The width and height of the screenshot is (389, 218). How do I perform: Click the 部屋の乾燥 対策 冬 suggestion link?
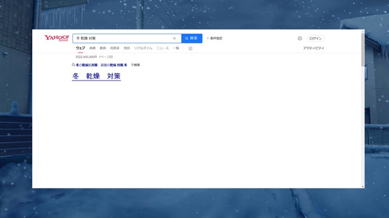click(114, 65)
